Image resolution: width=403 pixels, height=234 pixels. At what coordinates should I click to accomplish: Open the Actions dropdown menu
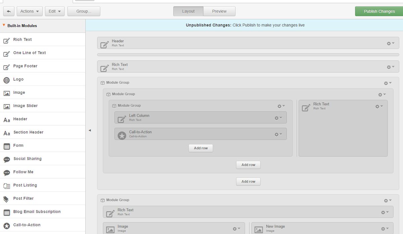[x=30, y=11]
